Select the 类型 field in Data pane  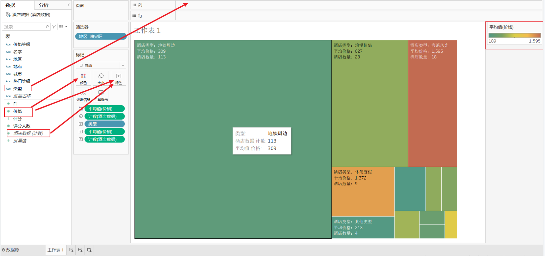click(x=18, y=88)
